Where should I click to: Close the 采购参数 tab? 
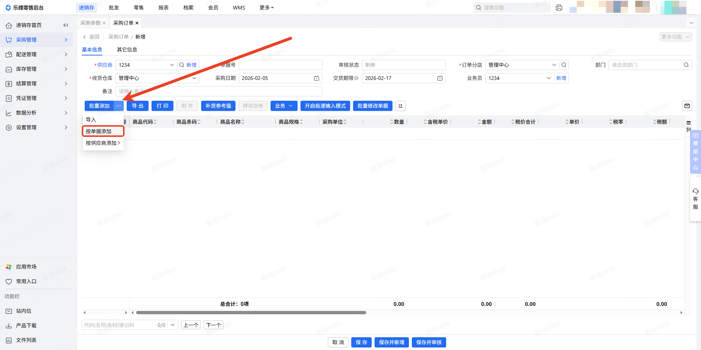104,23
